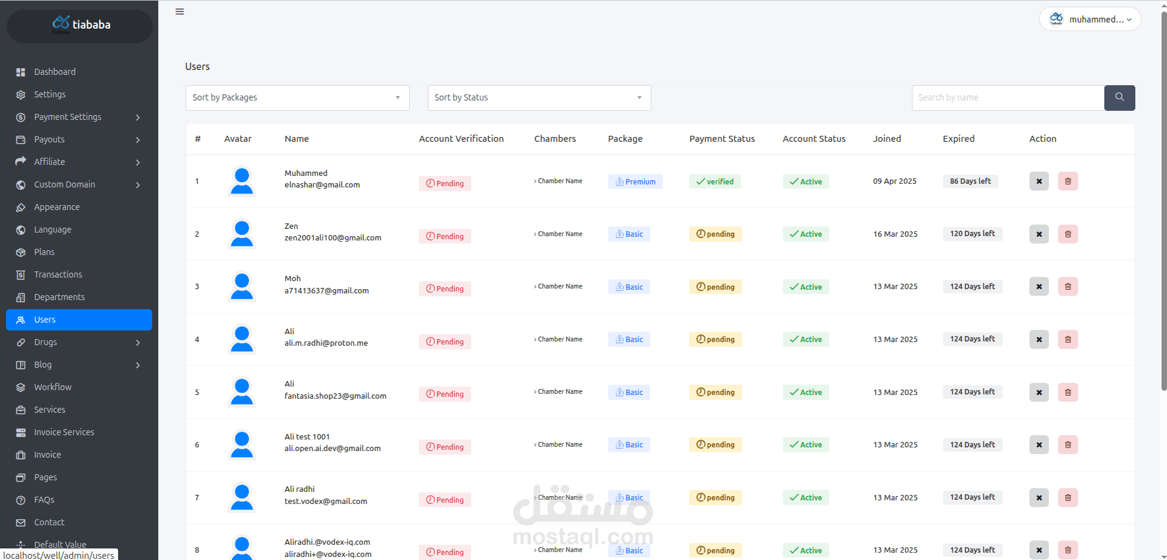Click X action for fantasia.shop23 user
The image size is (1167, 560).
(1039, 393)
